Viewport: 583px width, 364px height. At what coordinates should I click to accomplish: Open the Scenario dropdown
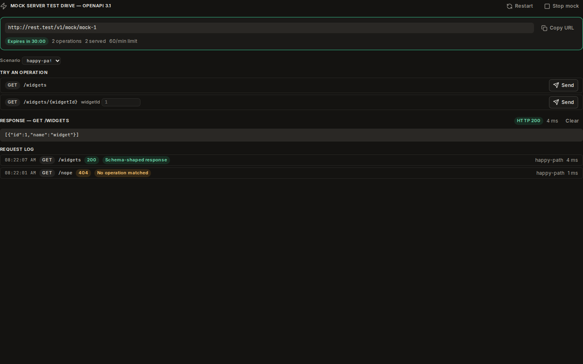(x=41, y=61)
